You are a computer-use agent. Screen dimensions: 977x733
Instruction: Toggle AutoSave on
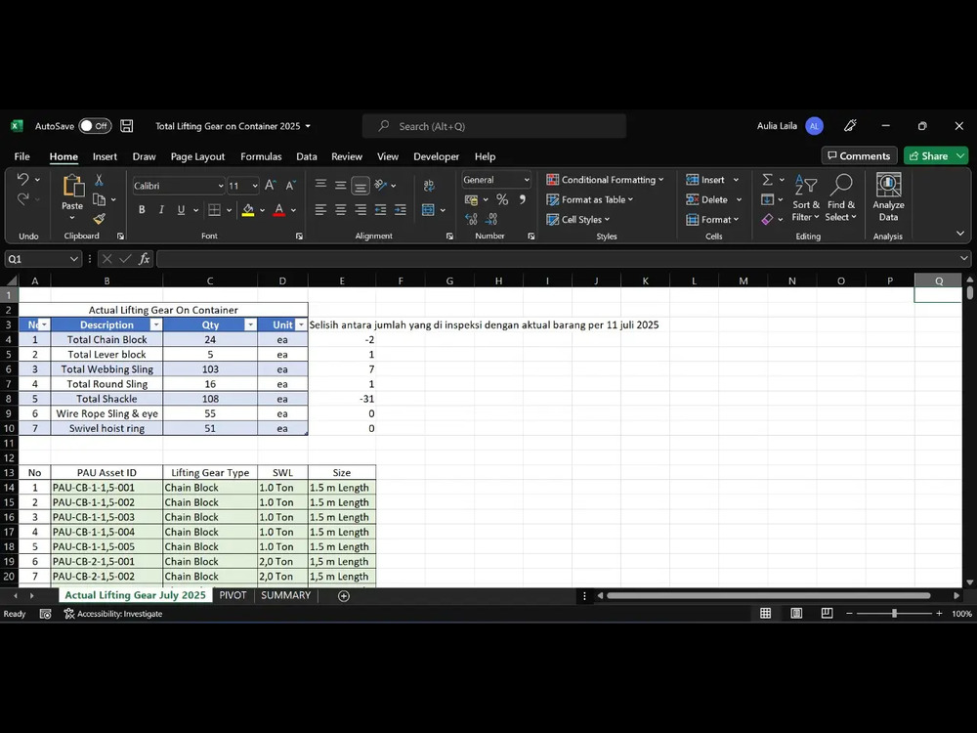point(94,125)
